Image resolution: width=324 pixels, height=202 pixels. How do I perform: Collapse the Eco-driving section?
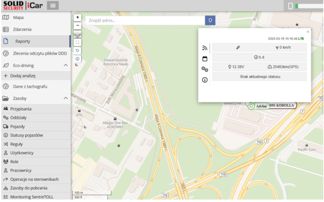coord(66,65)
